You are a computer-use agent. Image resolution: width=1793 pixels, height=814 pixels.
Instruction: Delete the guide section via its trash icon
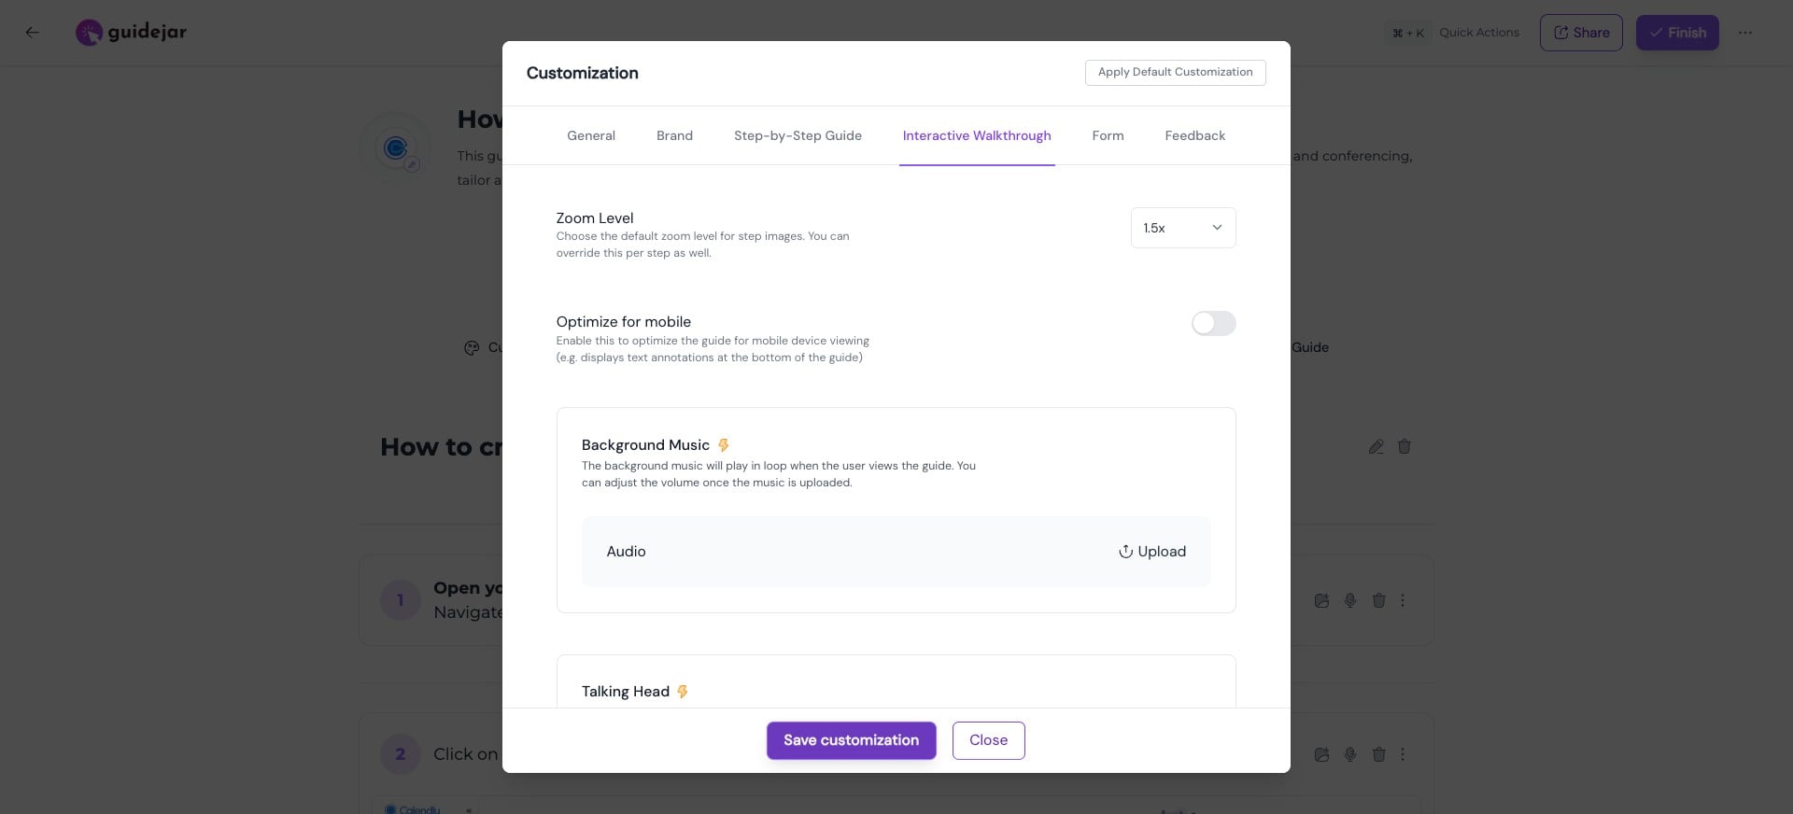pyautogui.click(x=1404, y=447)
